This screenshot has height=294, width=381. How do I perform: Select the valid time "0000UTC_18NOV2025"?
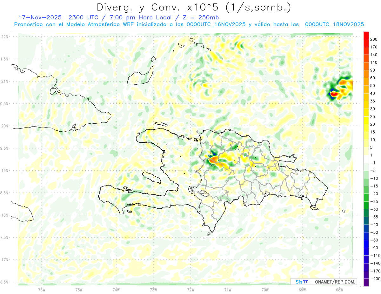tap(334, 24)
